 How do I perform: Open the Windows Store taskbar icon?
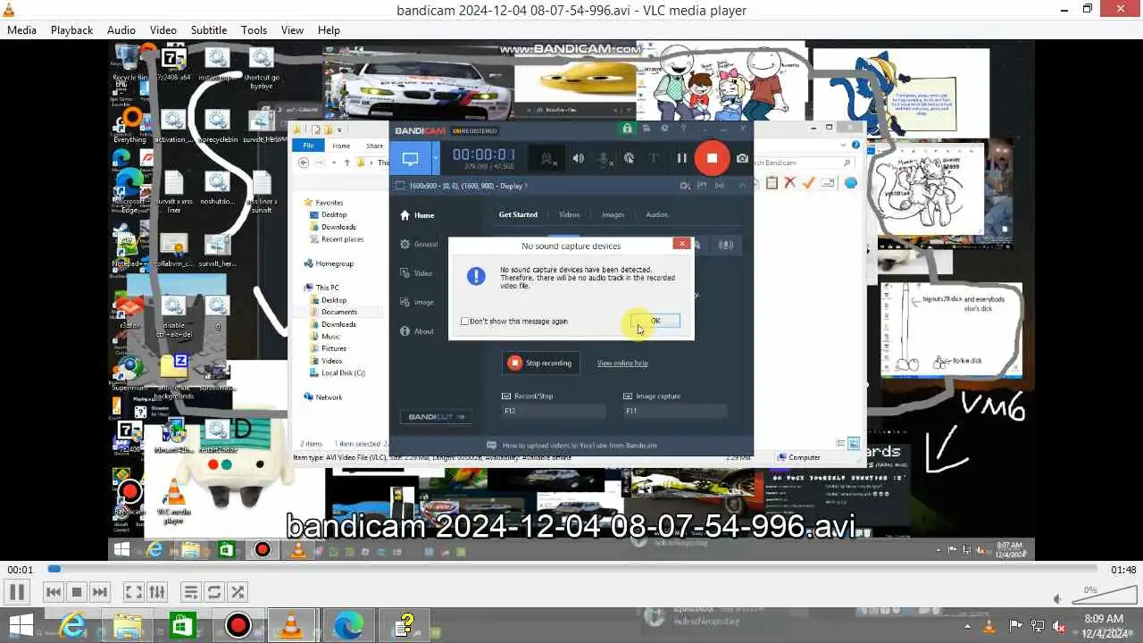click(183, 625)
